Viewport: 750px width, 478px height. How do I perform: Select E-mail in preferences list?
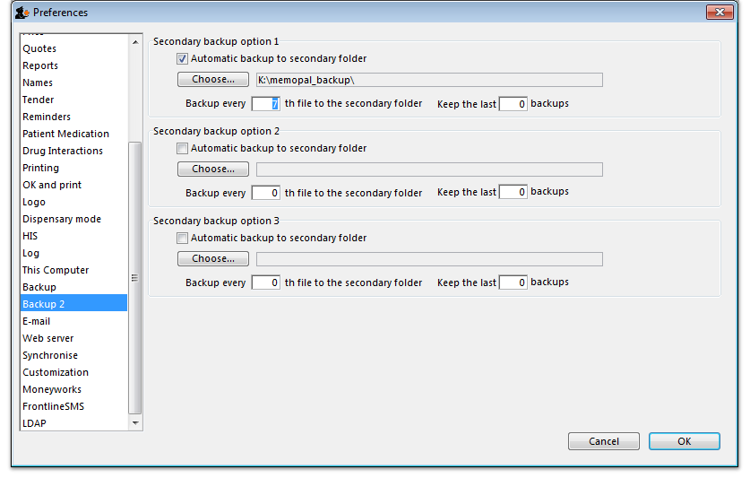[x=37, y=321]
